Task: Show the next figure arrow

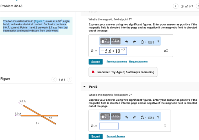Action: [69, 80]
